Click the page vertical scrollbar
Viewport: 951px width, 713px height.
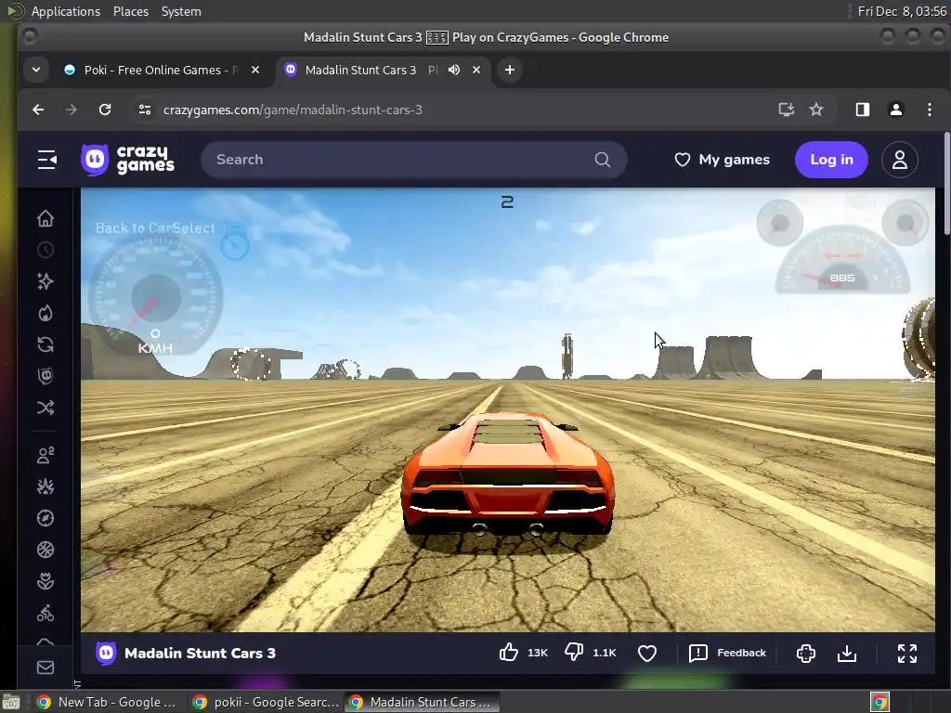[x=946, y=184]
